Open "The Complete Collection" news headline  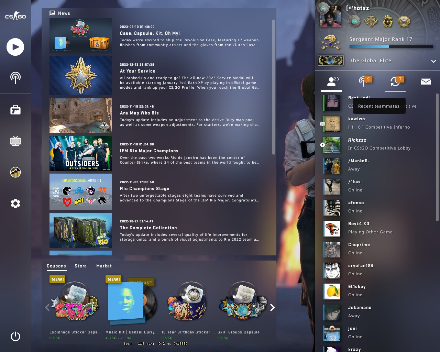pos(148,228)
